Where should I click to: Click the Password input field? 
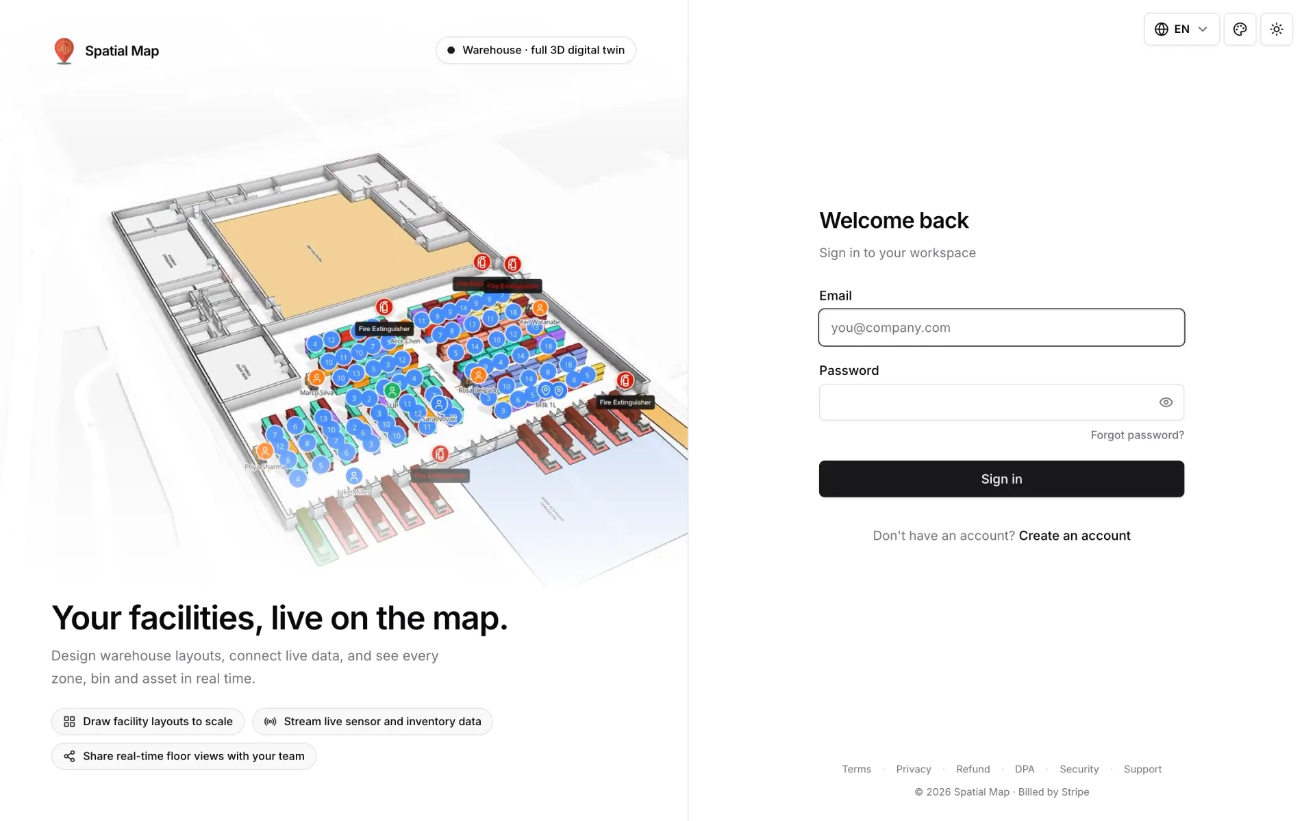click(1001, 402)
